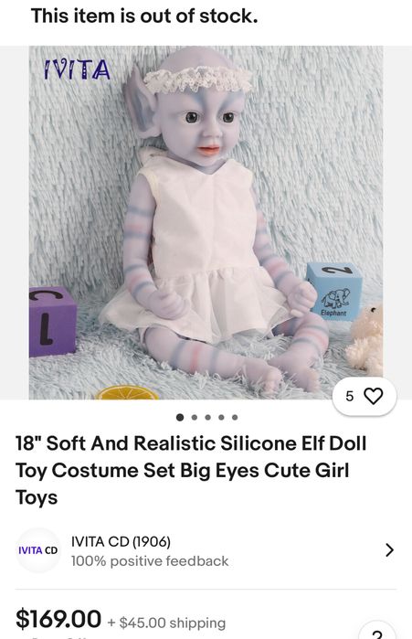412x639 pixels.
Task: View the 100% positive feedback details
Action: 150,561
